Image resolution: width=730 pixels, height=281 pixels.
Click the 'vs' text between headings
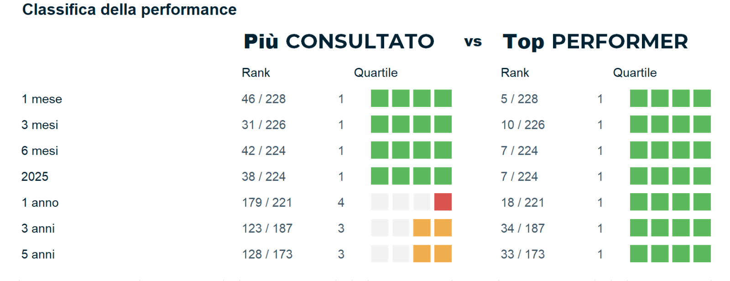coord(473,42)
